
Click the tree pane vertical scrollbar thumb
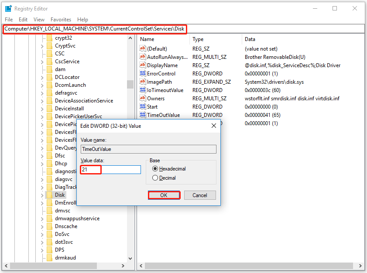(130, 84)
